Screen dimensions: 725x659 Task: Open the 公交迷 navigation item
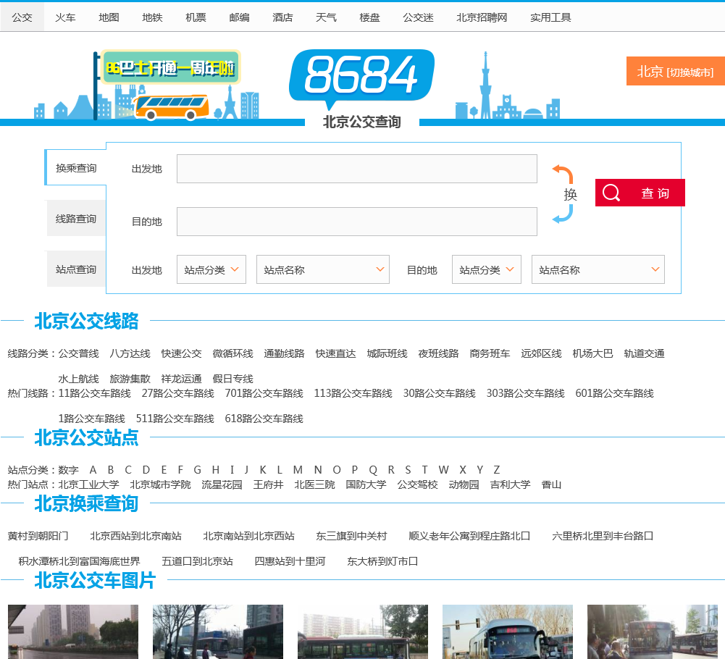click(x=418, y=17)
